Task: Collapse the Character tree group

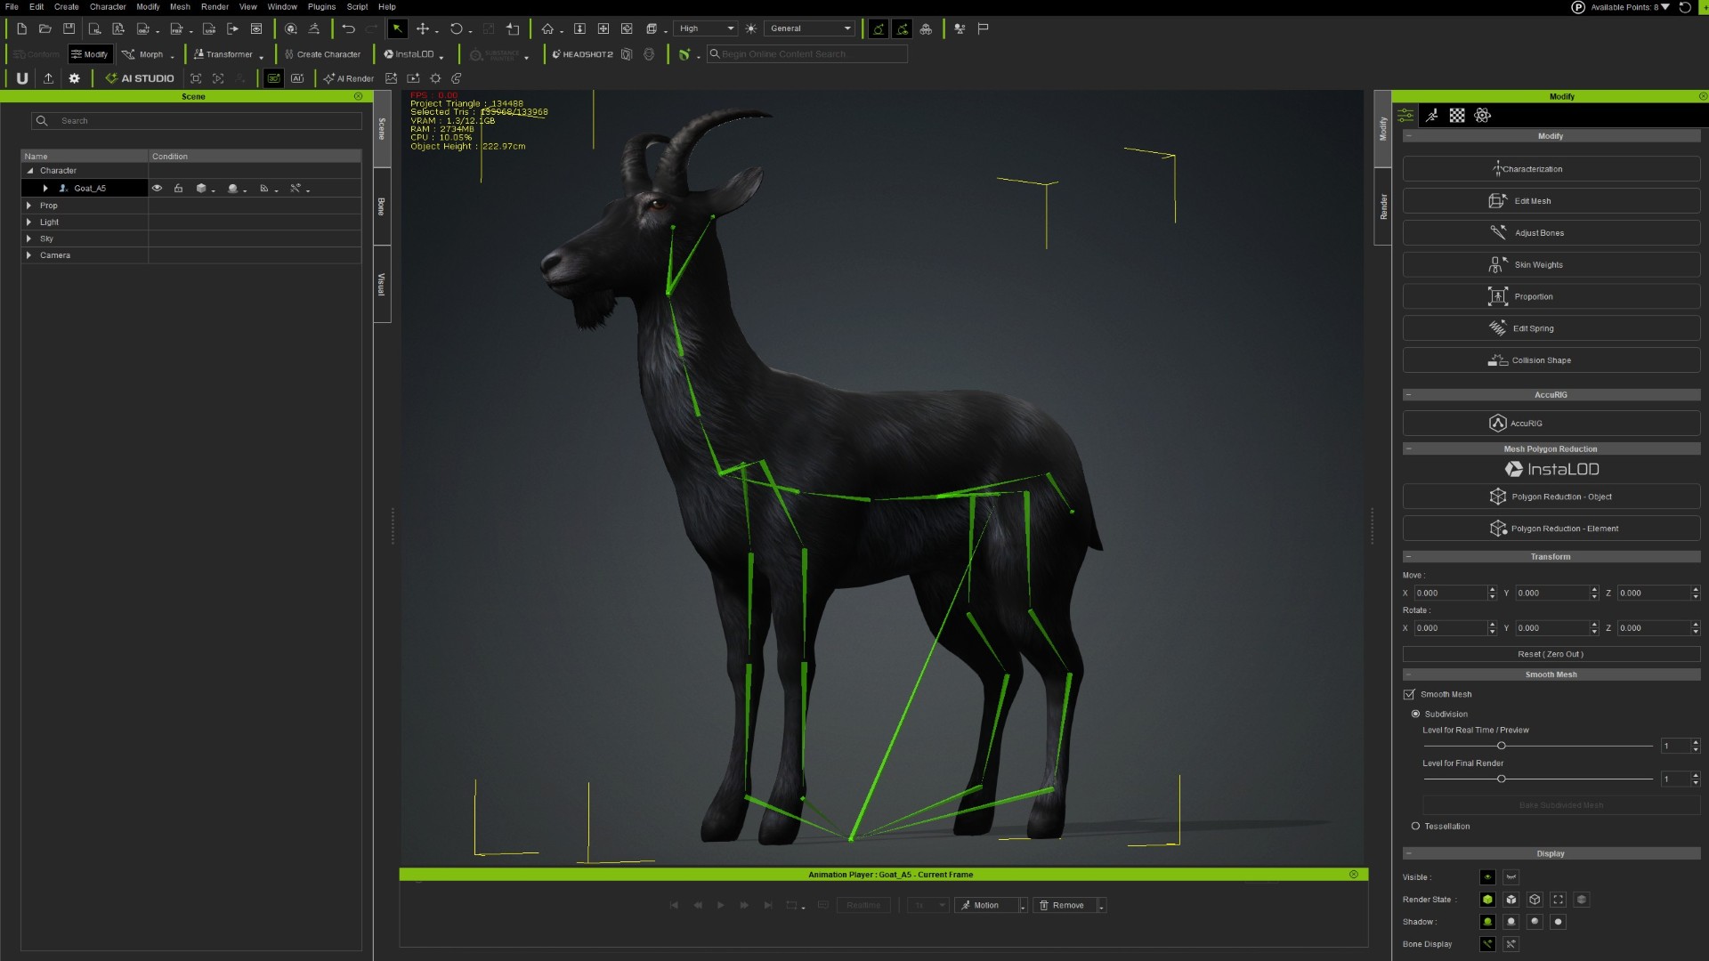Action: click(29, 171)
